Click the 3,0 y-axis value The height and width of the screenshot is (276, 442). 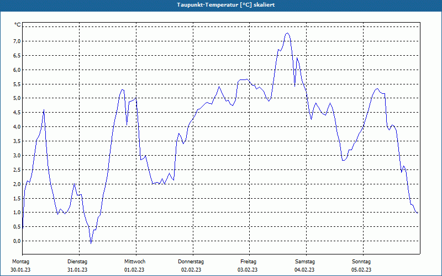(x=17, y=156)
